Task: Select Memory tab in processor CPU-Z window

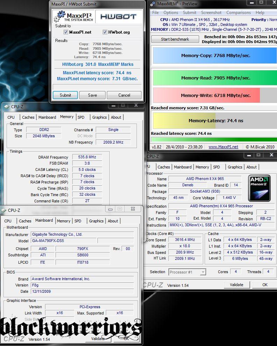Action: [x=202, y=167]
